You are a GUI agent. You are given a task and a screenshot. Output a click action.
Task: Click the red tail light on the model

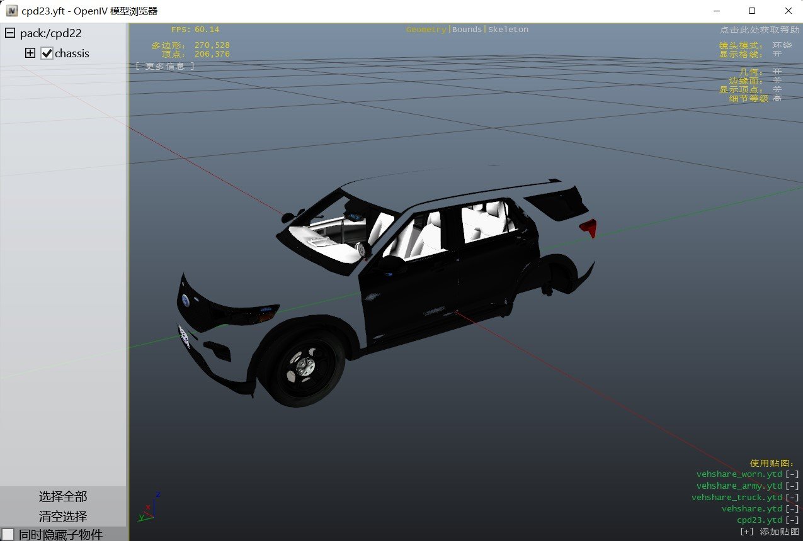(x=589, y=228)
